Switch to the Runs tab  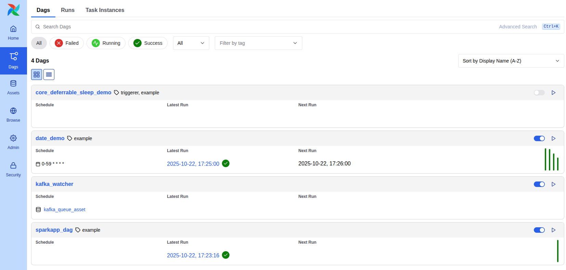(68, 10)
